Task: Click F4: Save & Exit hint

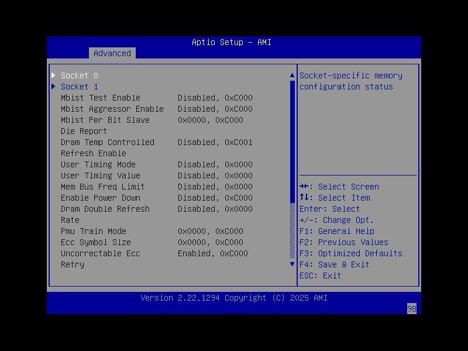Action: (334, 264)
